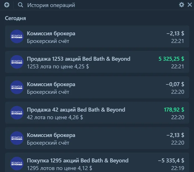Select the 178,92 $ green amount

(x=174, y=110)
